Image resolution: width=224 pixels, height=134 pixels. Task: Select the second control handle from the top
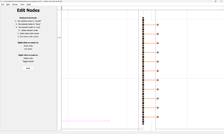tap(158, 34)
